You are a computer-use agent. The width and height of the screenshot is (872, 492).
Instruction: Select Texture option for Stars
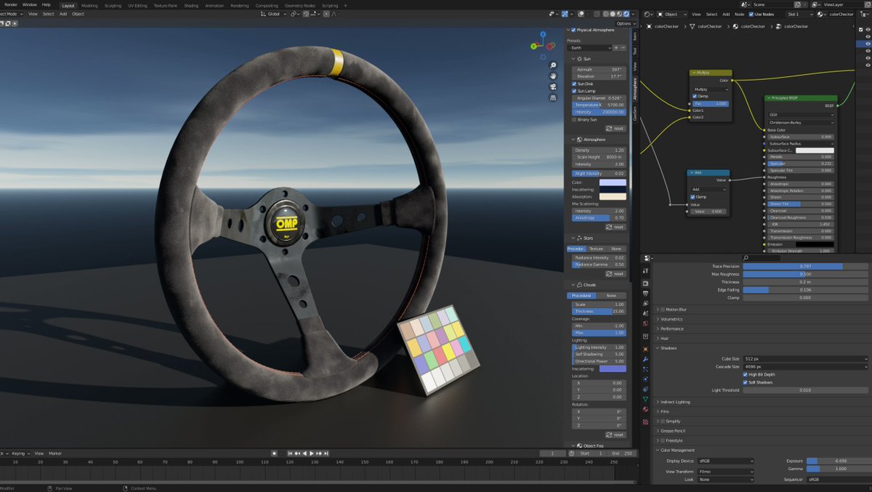click(x=596, y=249)
